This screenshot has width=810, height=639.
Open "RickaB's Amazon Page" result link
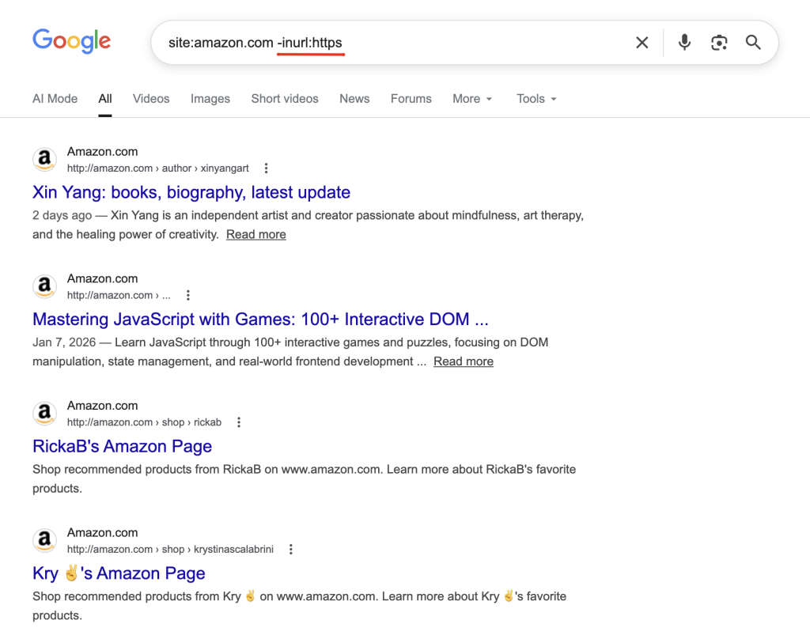coord(123,446)
